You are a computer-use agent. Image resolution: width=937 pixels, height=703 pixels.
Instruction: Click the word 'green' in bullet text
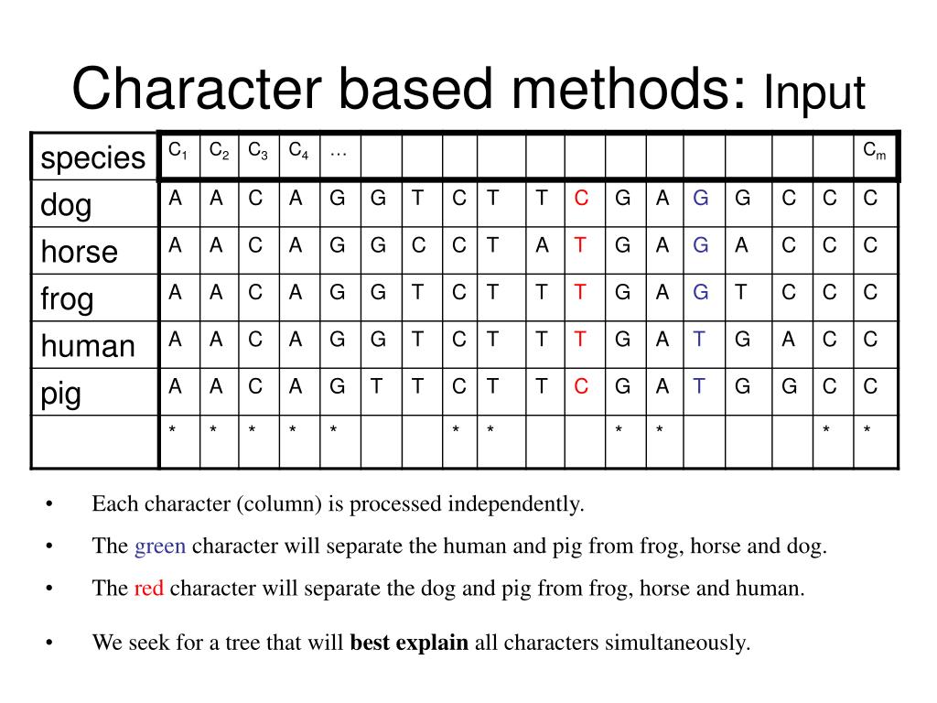pyautogui.click(x=160, y=546)
